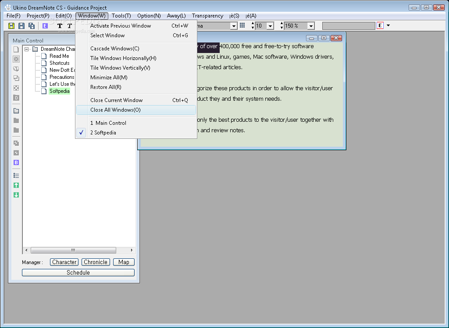Open dropdown arrow next to red E icon
This screenshot has width=449, height=328.
coord(388,25)
